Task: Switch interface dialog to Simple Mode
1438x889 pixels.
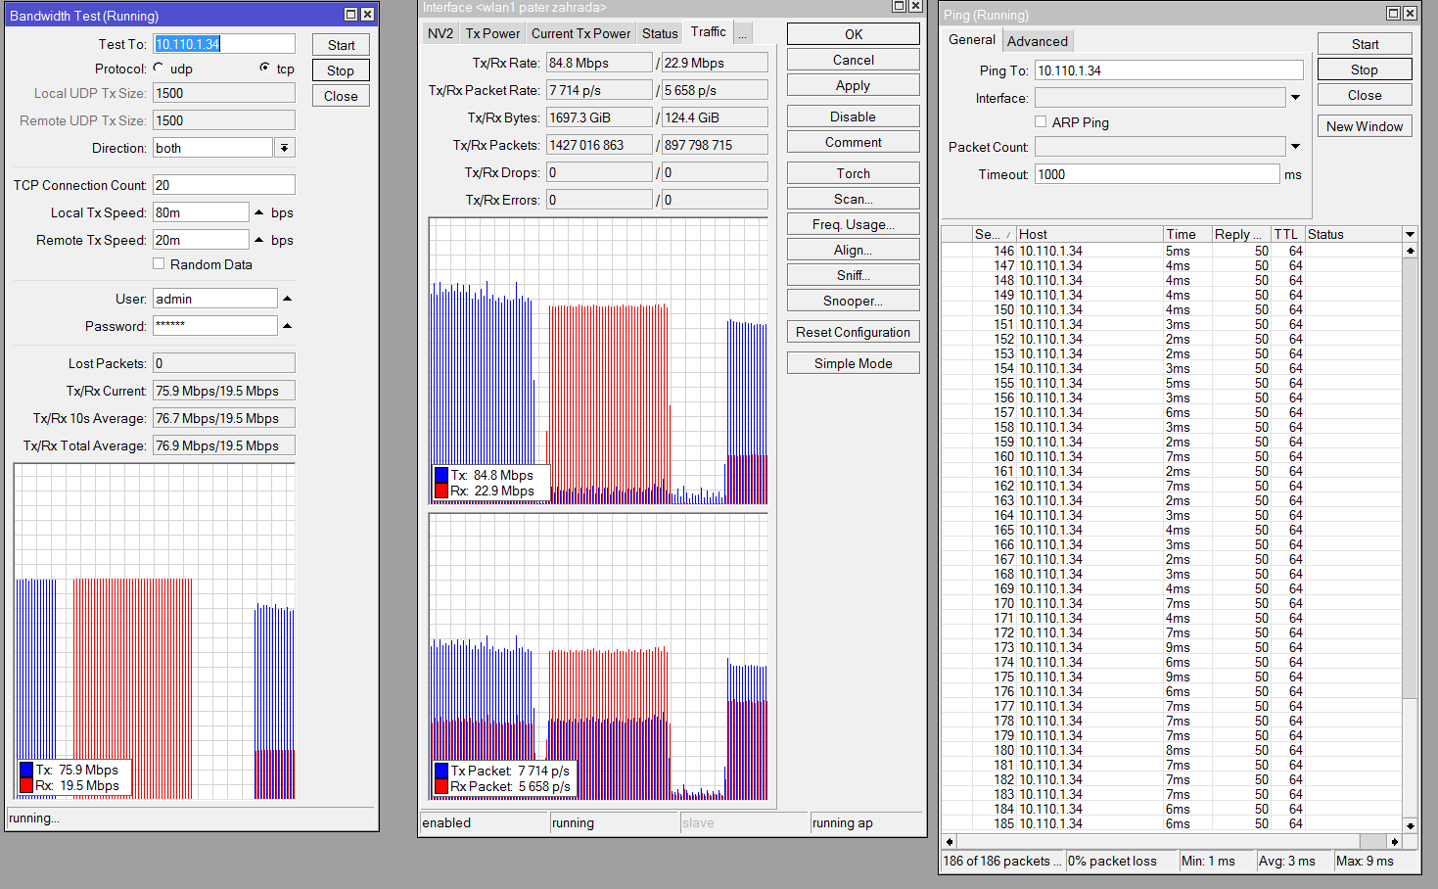Action: [x=854, y=363]
